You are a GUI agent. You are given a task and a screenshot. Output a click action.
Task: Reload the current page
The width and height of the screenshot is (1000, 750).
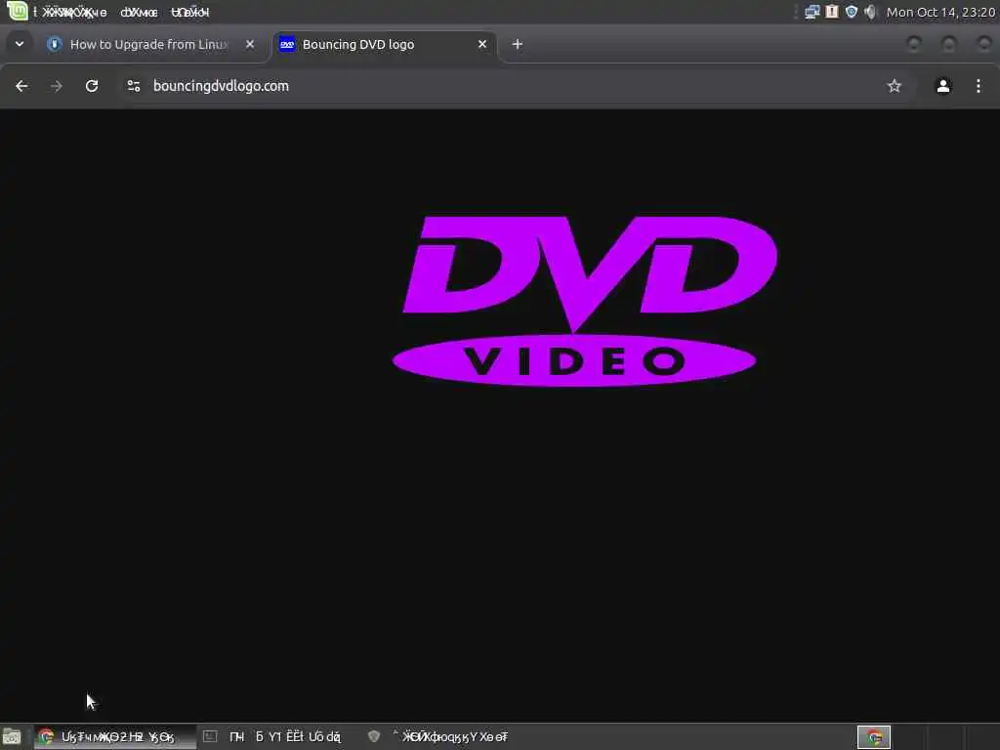[x=92, y=86]
